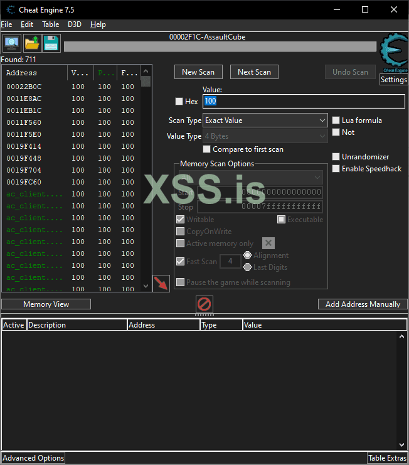Toggle Fast Scan checkbox

(180, 261)
